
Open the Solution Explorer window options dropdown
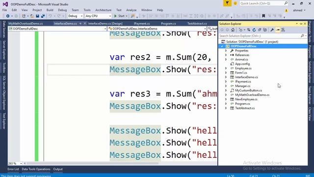click(297, 24)
